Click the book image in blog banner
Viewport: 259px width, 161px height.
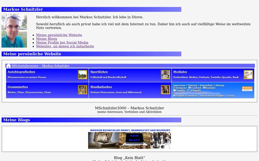(x=104, y=141)
